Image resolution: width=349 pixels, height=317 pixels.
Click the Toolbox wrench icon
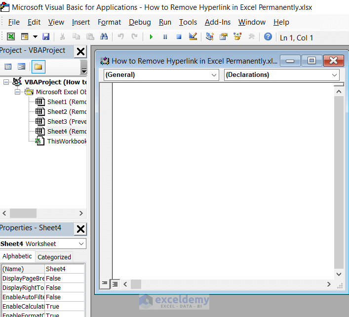[x=251, y=36]
